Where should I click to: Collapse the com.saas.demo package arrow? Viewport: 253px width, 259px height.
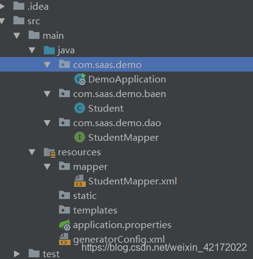pos(47,65)
